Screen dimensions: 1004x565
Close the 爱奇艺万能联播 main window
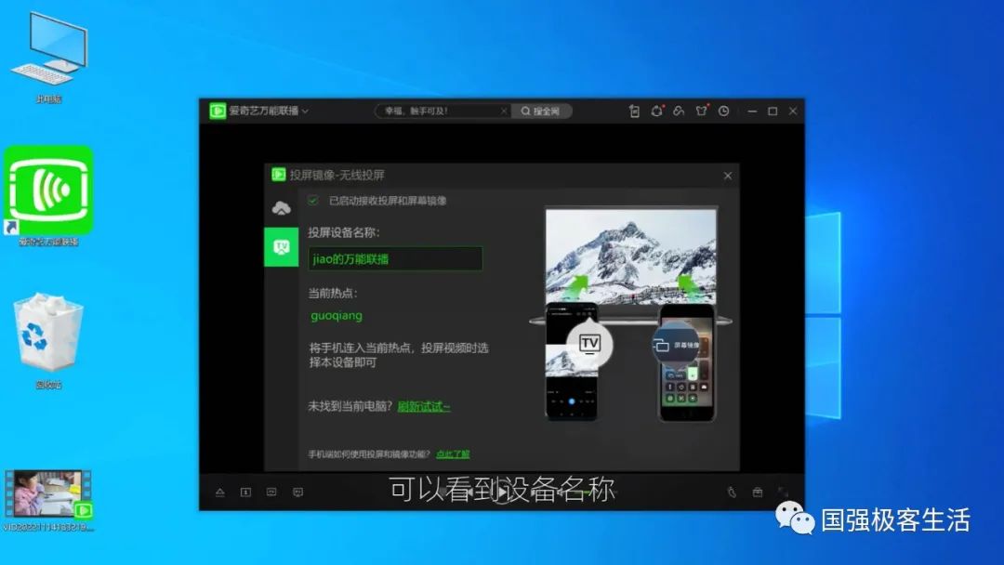pyautogui.click(x=793, y=112)
